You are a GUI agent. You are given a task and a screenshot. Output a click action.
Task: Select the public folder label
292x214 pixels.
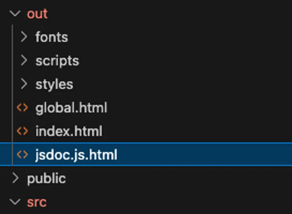point(46,178)
